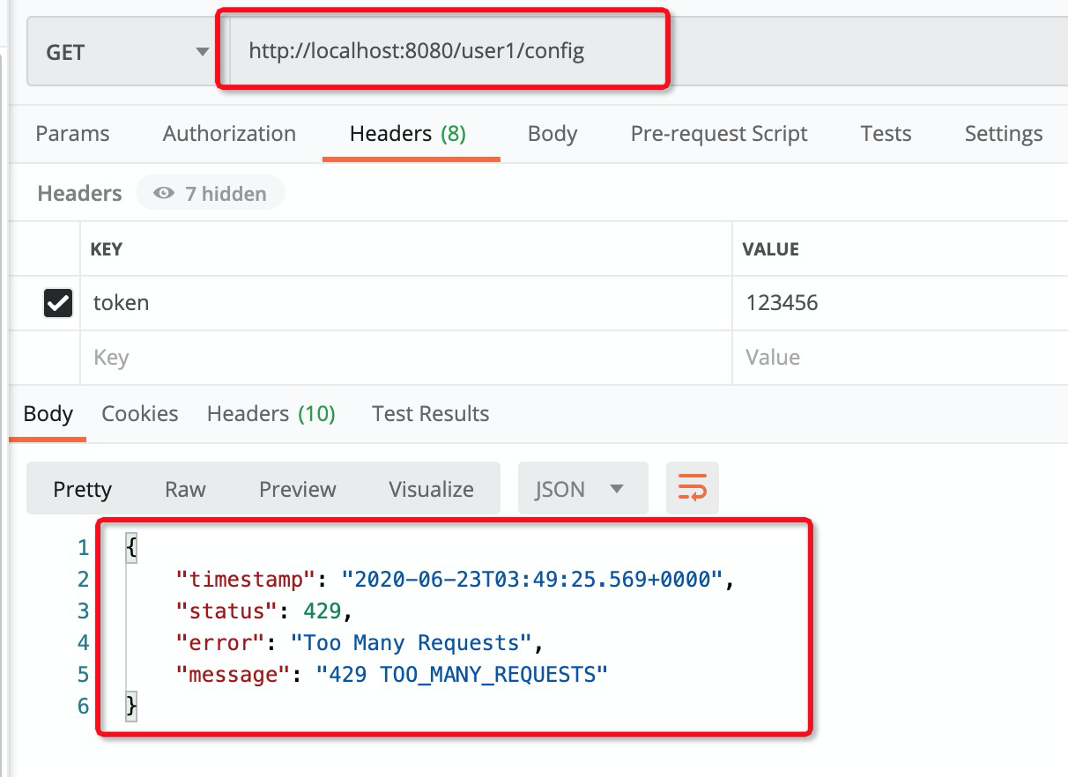Open the Authorization tab

tap(229, 134)
